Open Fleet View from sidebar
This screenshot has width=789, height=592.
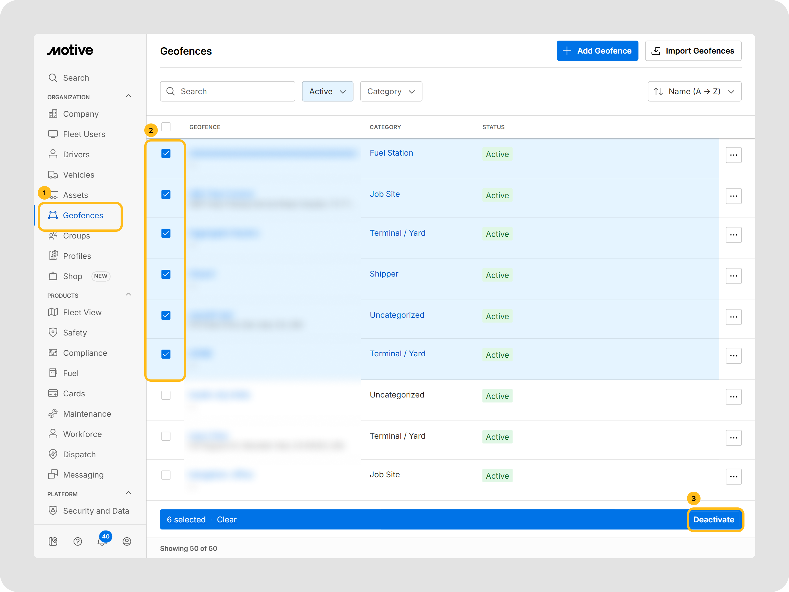(x=82, y=312)
